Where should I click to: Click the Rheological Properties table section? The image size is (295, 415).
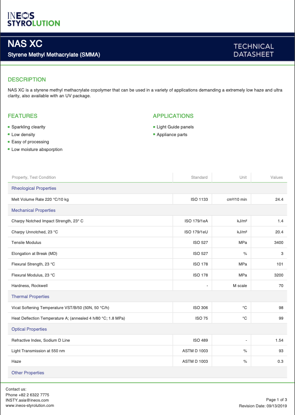coord(34,188)
